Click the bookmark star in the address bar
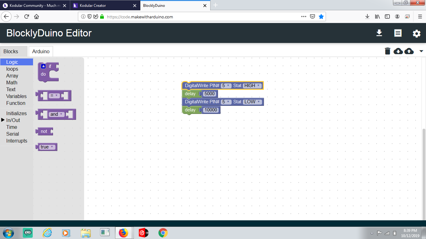This screenshot has width=426, height=239. click(x=321, y=17)
